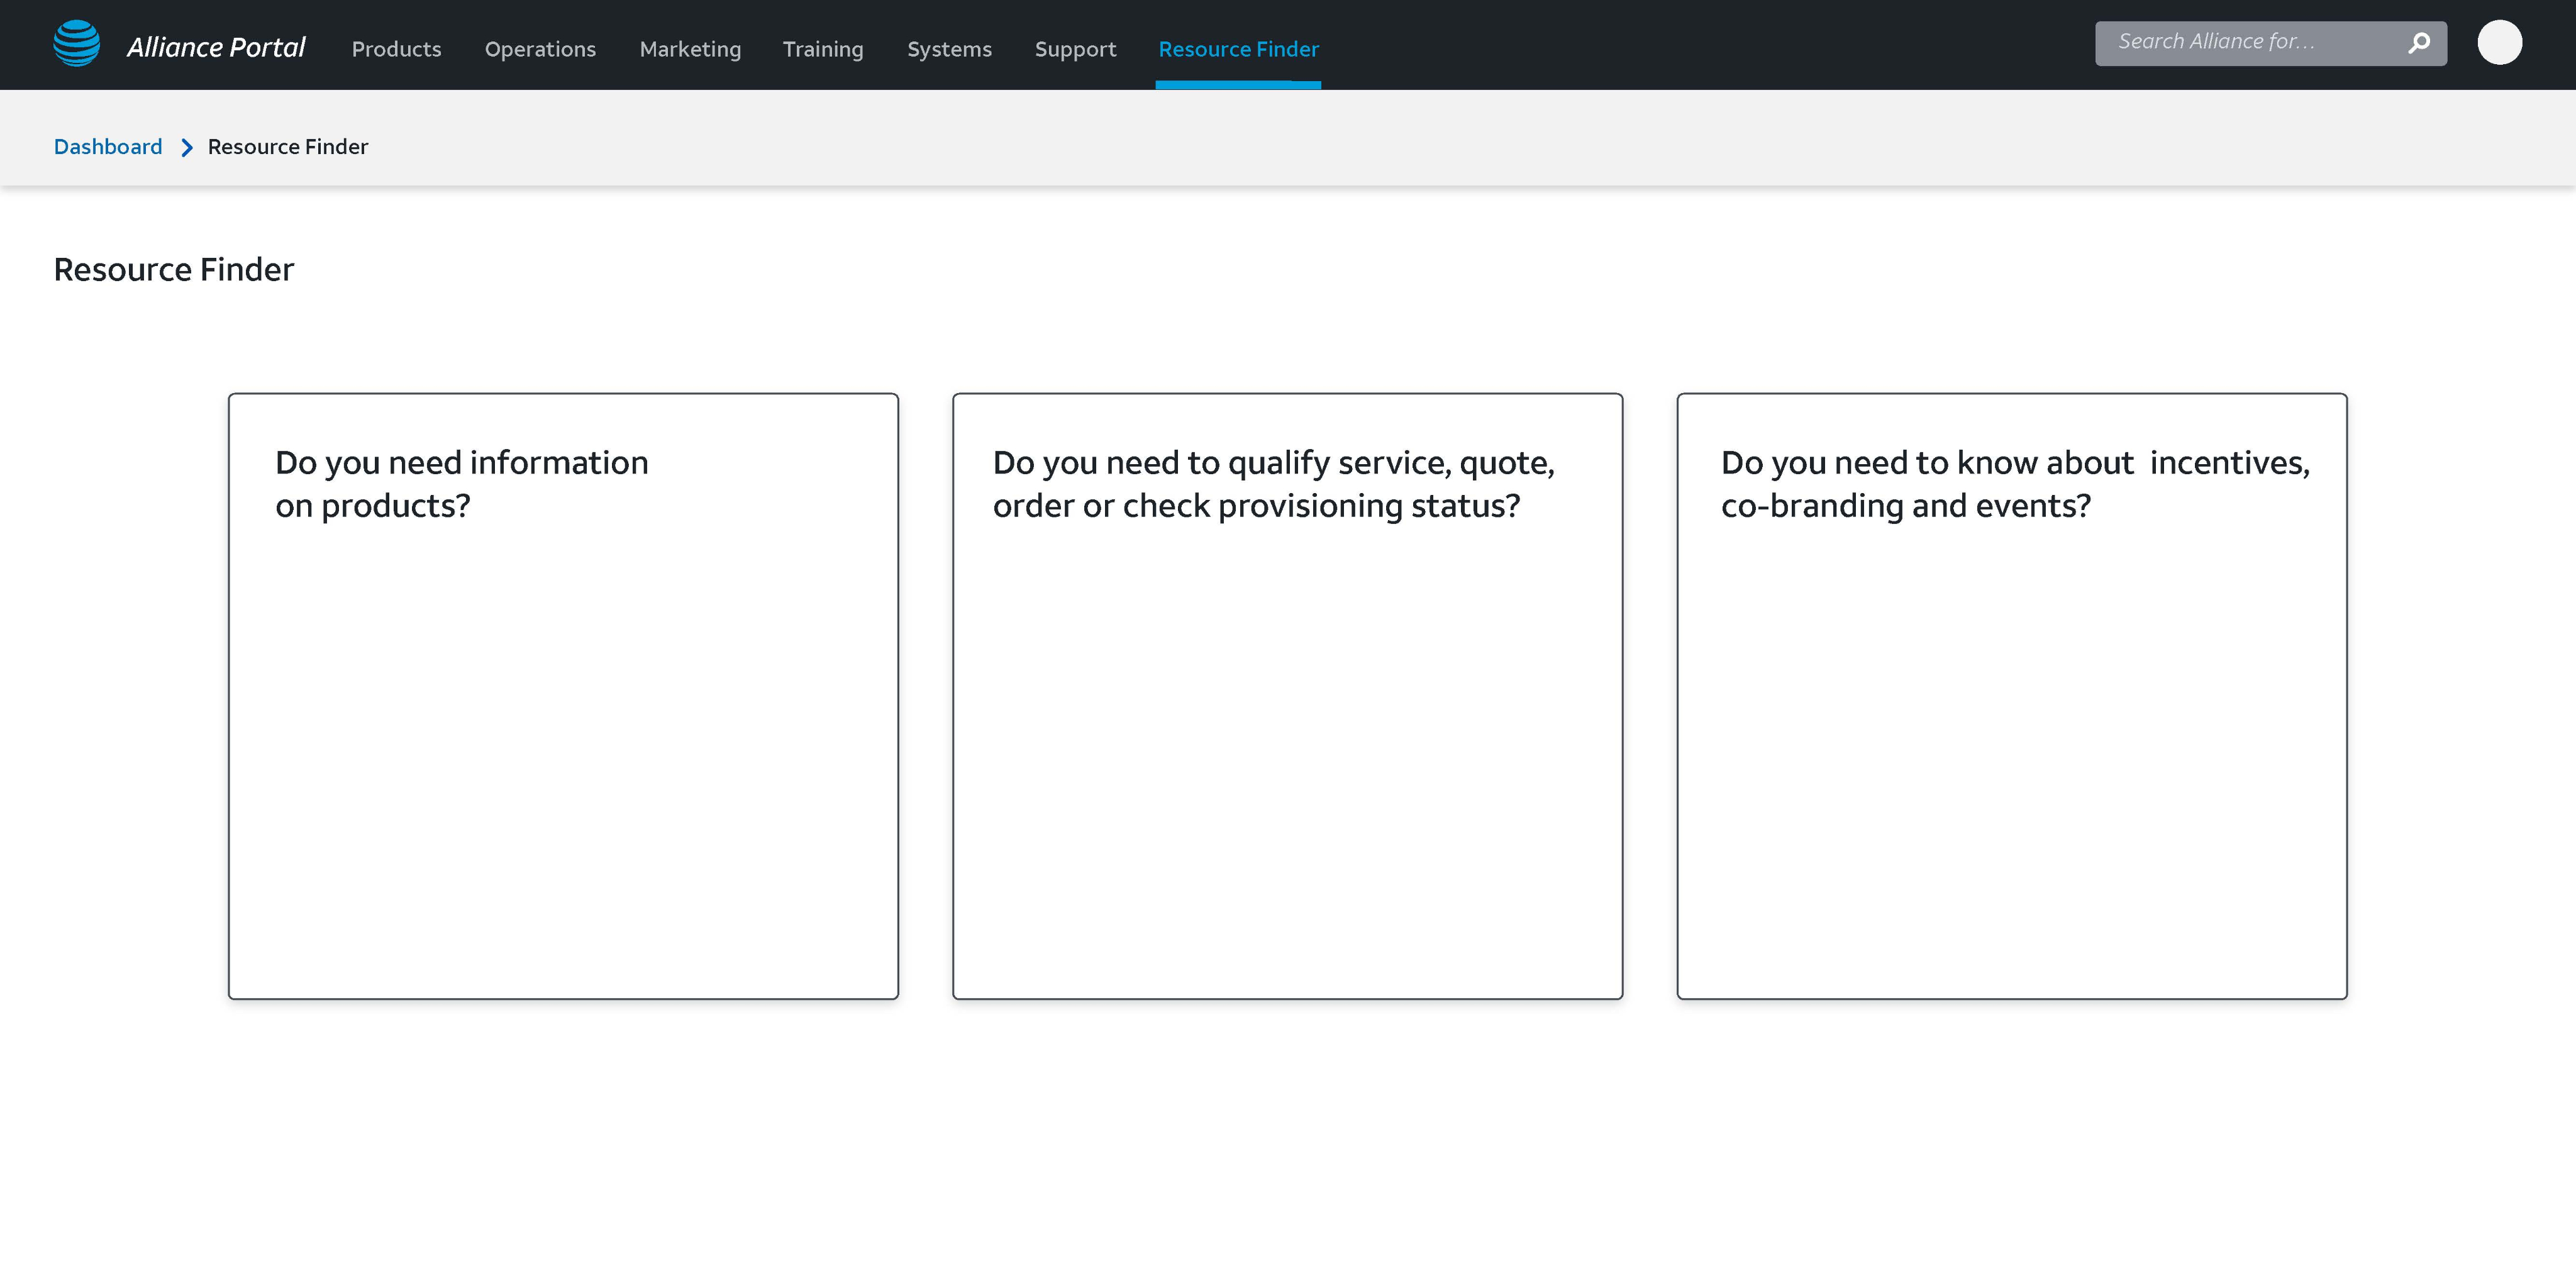Open the Support menu
Screen dimensions: 2576x1288
click(x=1075, y=49)
